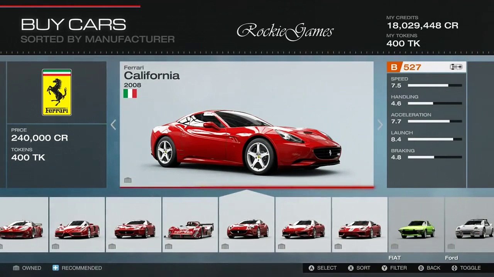Click the Acceleration 7.7 stat bar

tap(435, 121)
